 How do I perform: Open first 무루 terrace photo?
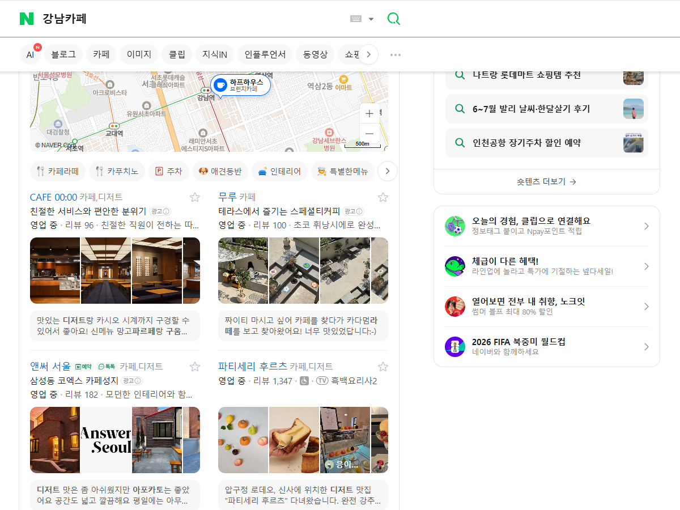click(x=243, y=271)
